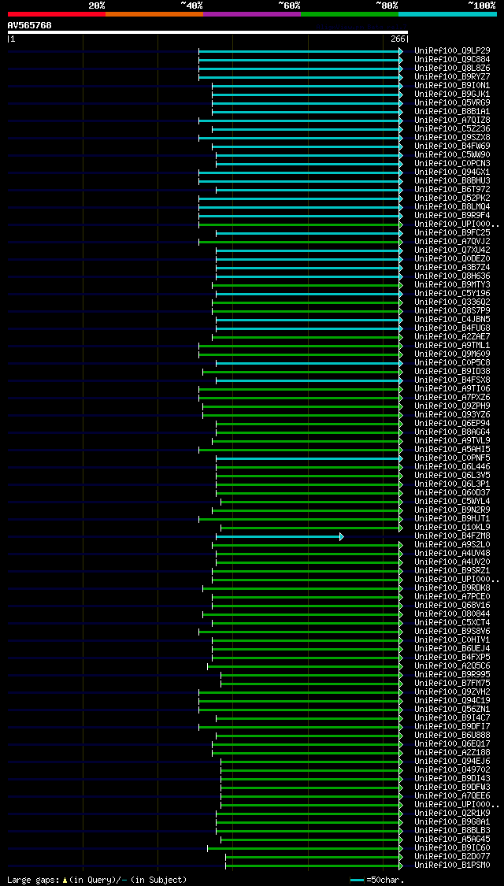Click the cyan alignment bar for A7QIZ8
The image size is (504, 886).
(301, 120)
